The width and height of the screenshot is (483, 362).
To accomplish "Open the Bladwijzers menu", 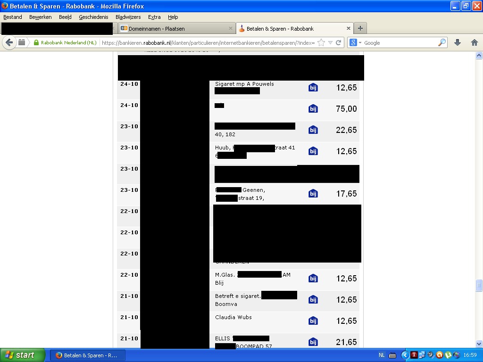I will 128,17.
